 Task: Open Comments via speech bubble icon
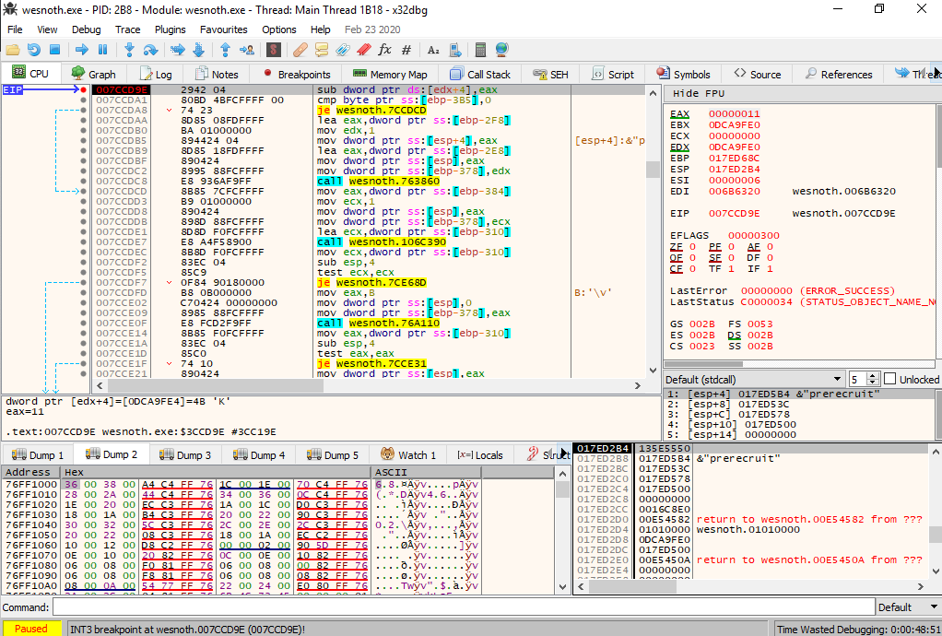pos(322,50)
